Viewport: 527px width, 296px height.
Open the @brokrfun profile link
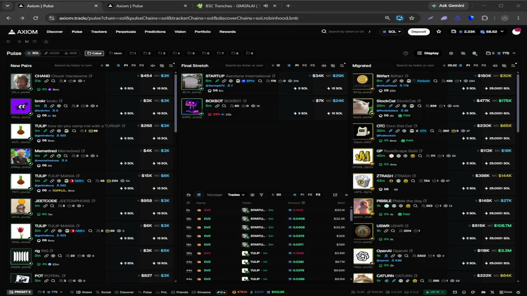(x=43, y=111)
